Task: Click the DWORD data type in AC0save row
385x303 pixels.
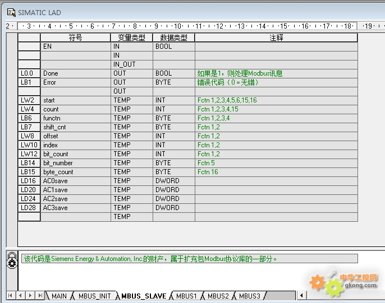Action: click(x=173, y=181)
